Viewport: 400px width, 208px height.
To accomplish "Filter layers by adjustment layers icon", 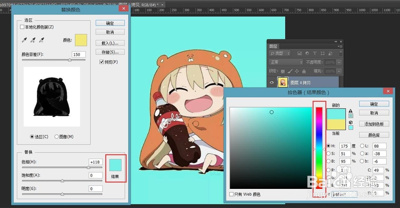I will 307,53.
